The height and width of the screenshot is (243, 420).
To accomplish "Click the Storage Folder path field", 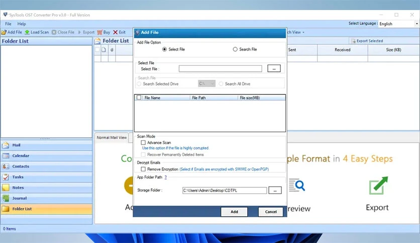I will coord(225,190).
